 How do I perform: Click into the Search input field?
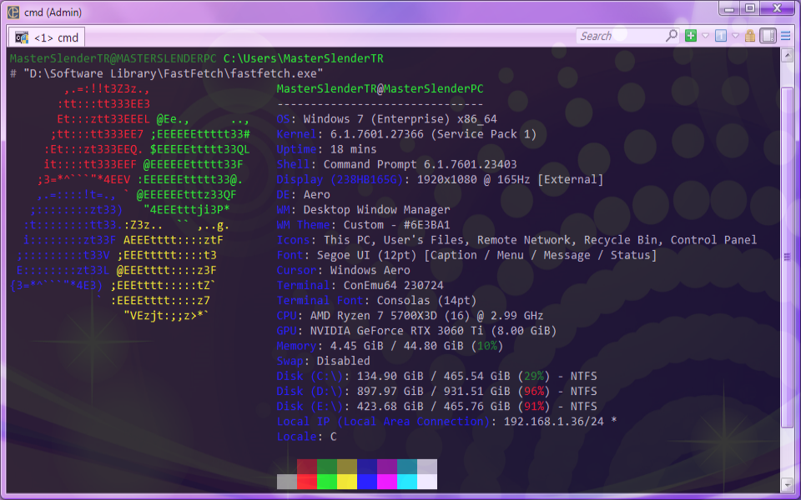pos(620,36)
